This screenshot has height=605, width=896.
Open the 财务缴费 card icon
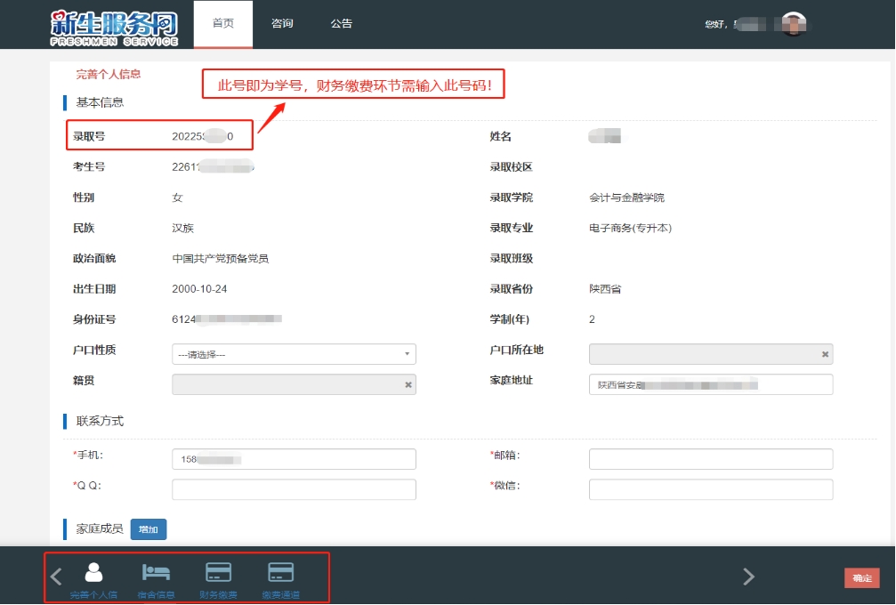[x=218, y=573]
